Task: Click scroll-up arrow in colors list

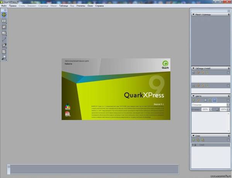Action: pos(228,114)
